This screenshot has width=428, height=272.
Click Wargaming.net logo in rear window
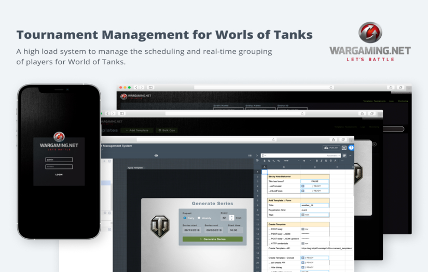coord(136,96)
